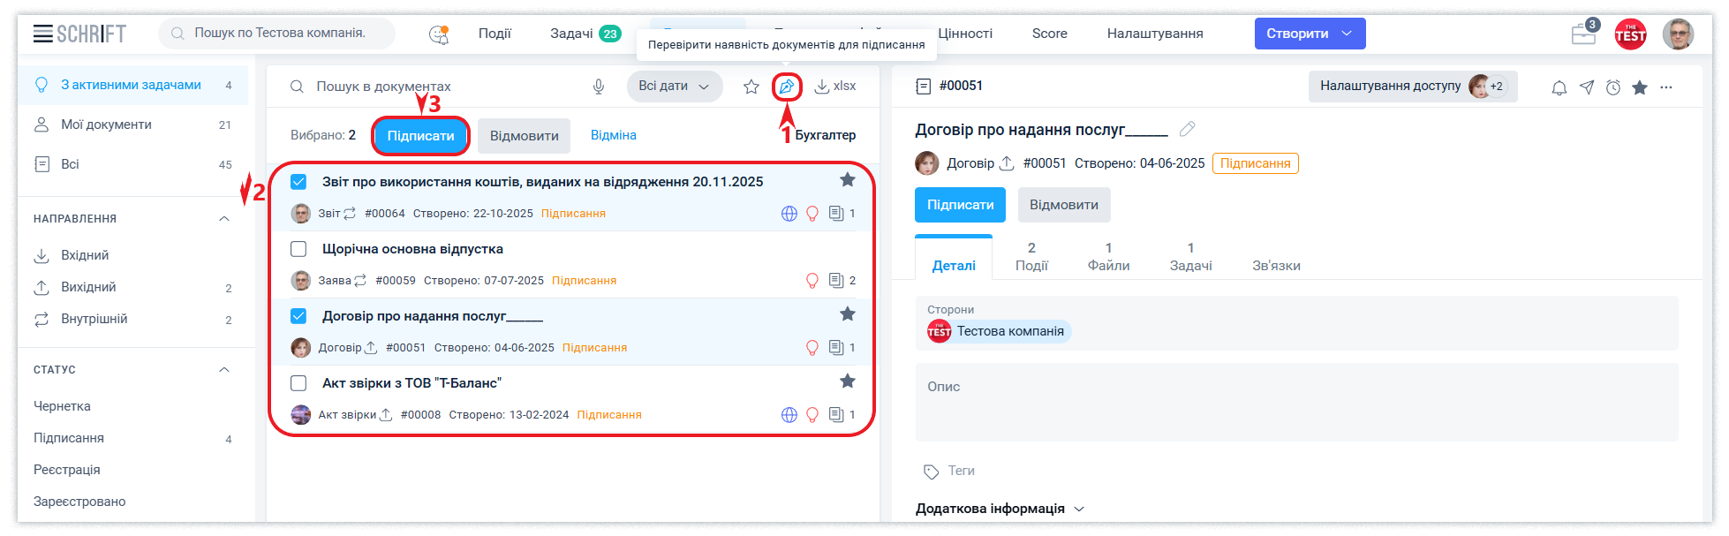This screenshot has width=1729, height=536.
Task: Collapse the НАПРАВЛЕННЯ section
Action: pyautogui.click(x=224, y=219)
